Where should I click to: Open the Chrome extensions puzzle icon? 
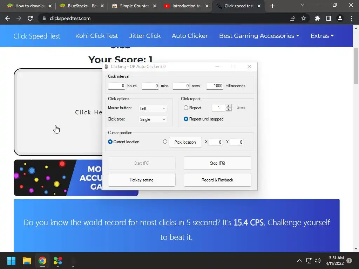[x=318, y=18]
